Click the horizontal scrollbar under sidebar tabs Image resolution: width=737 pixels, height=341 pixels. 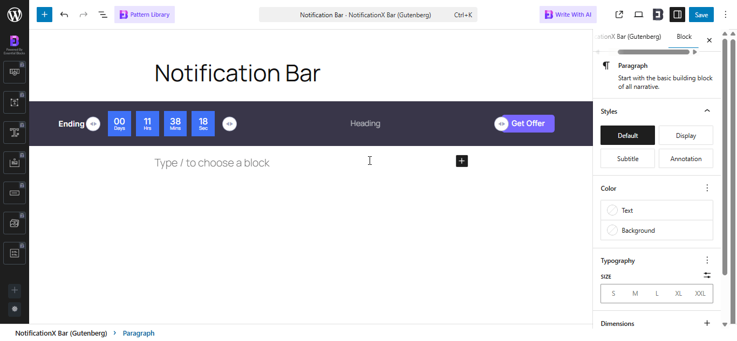coord(653,52)
